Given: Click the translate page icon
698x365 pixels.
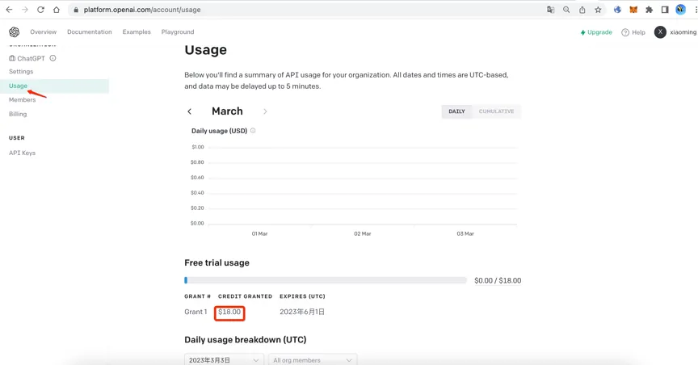Looking at the screenshot, I should (550, 10).
